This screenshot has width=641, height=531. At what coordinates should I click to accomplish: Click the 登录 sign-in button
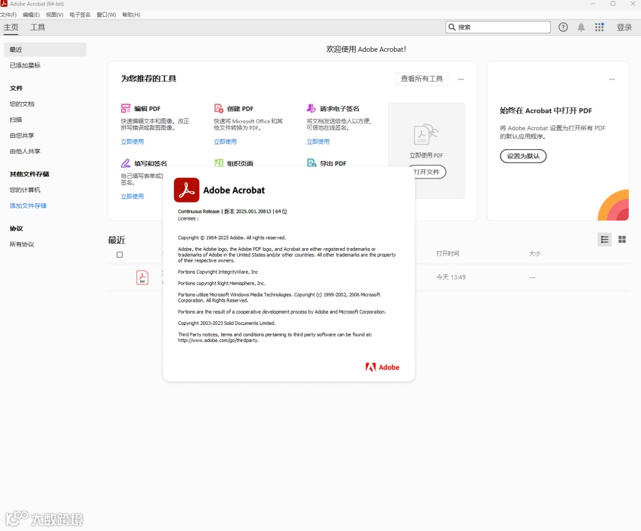pos(624,27)
